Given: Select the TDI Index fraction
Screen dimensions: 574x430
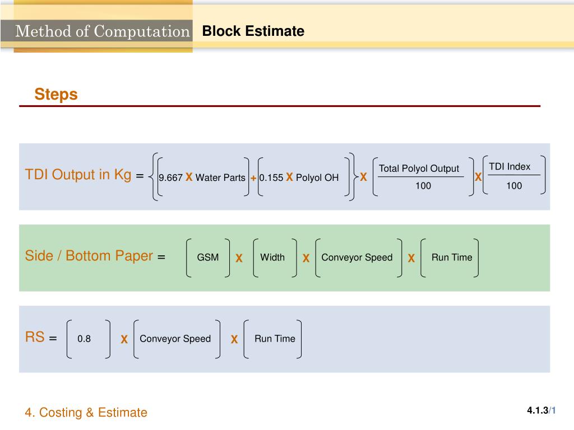Looking at the screenshot, I should [514, 176].
